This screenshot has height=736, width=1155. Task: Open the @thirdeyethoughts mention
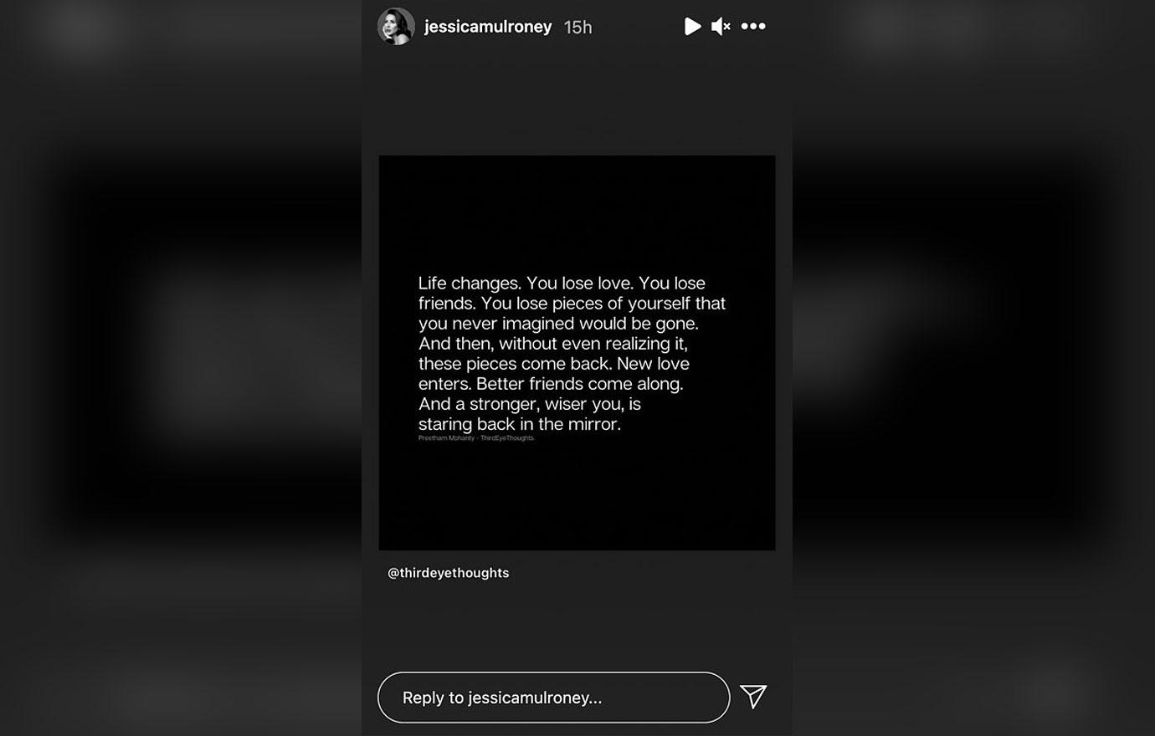(448, 573)
